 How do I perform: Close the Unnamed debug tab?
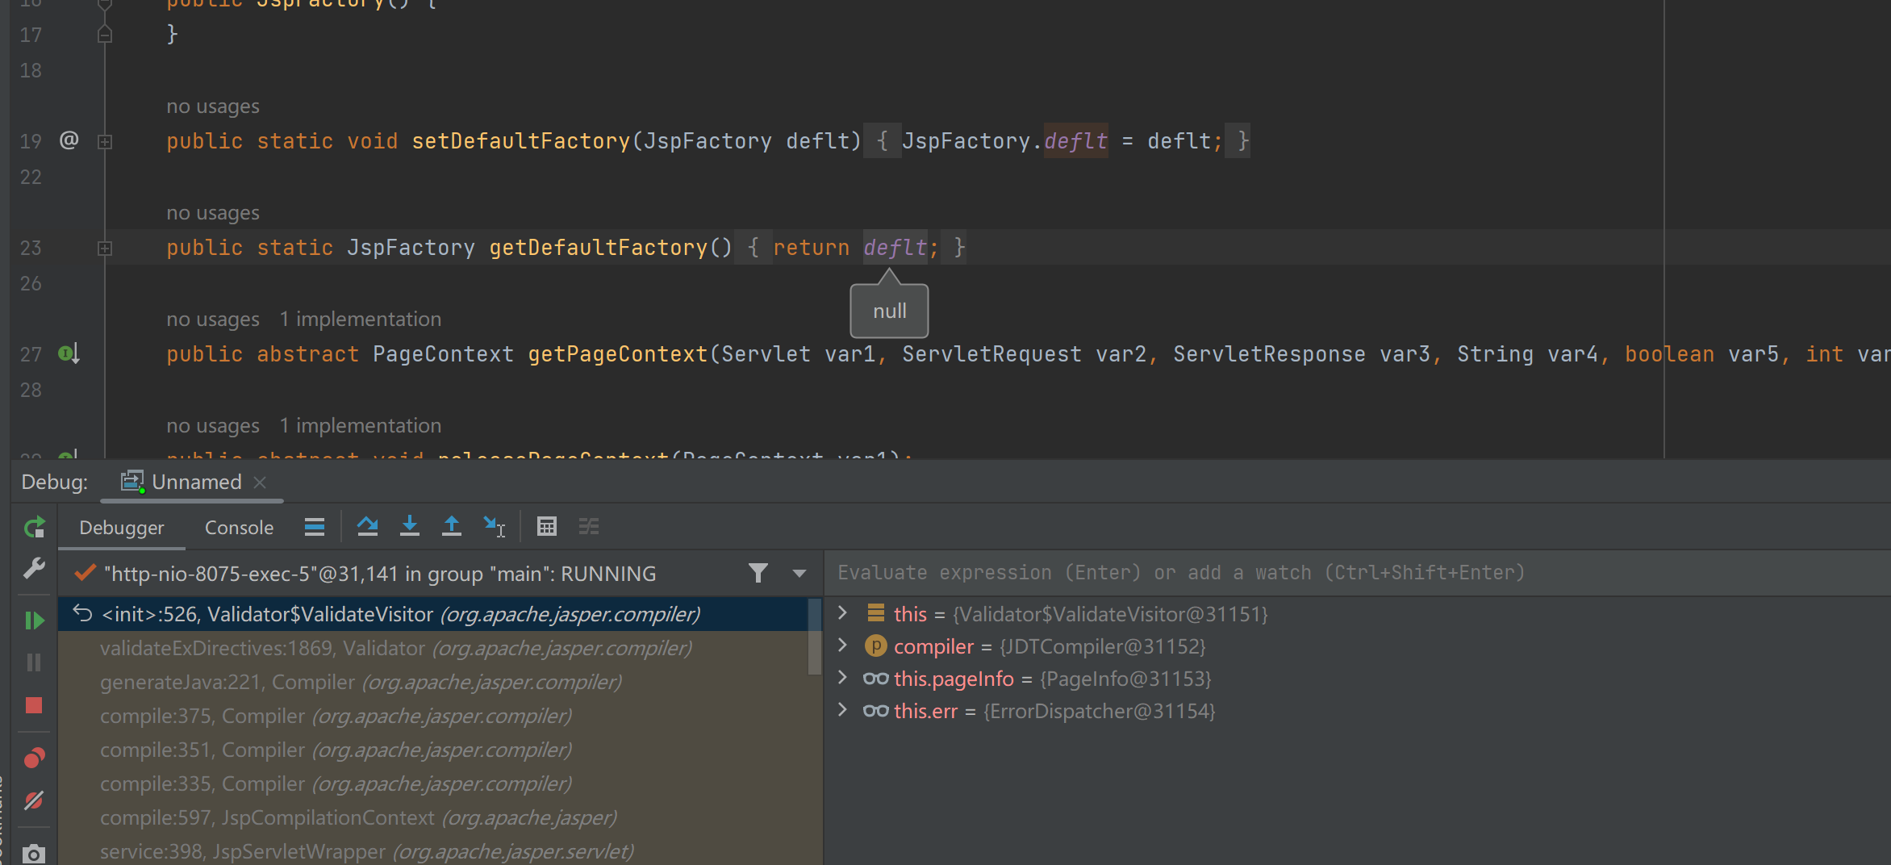pyautogui.click(x=260, y=482)
